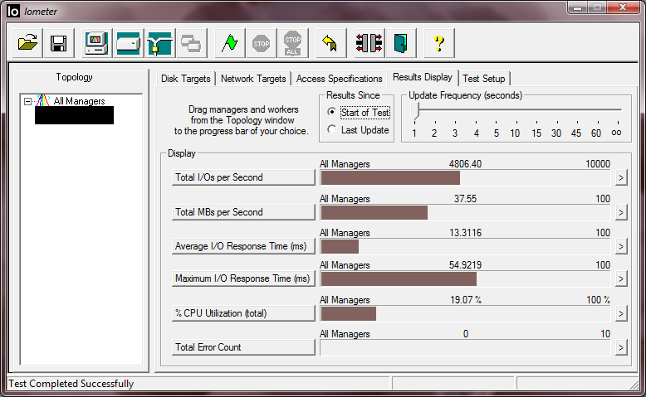The width and height of the screenshot is (646, 397).
Task: Click the Test Completed Successfully status text
Action: 71,384
